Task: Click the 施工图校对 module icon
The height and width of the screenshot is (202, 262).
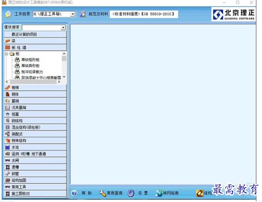Action: tap(8, 193)
